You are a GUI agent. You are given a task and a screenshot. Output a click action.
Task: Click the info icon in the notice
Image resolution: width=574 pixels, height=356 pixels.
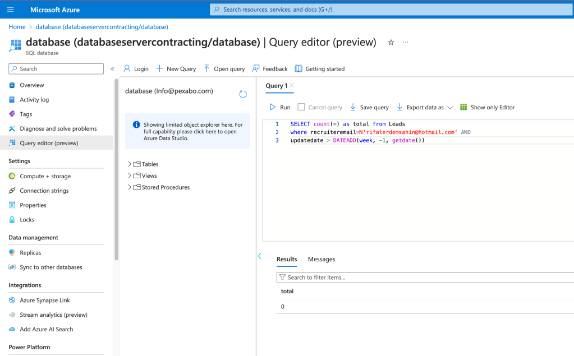136,125
